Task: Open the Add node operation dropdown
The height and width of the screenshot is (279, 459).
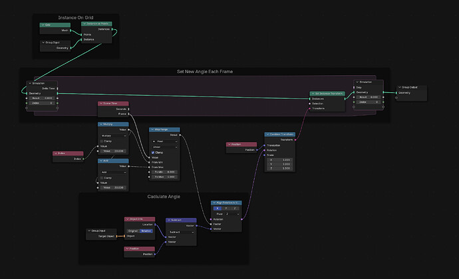Action: click(113, 173)
